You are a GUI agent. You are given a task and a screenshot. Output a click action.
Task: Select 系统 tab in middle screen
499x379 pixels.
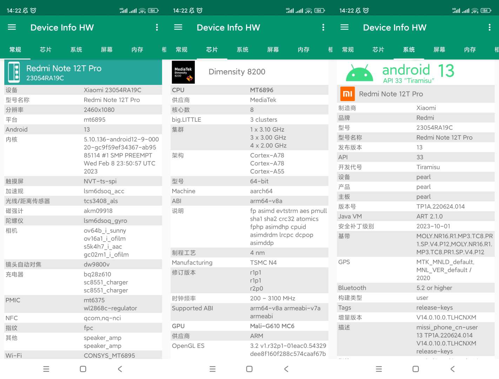[x=242, y=49]
